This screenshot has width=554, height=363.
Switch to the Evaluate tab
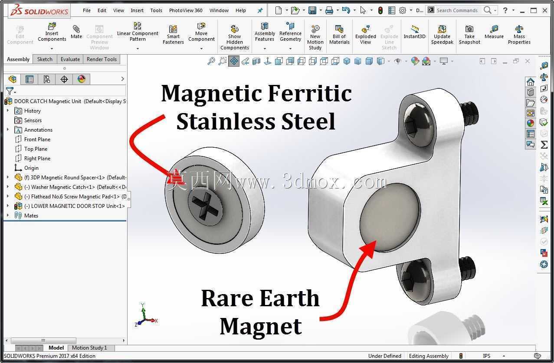pyautogui.click(x=70, y=59)
